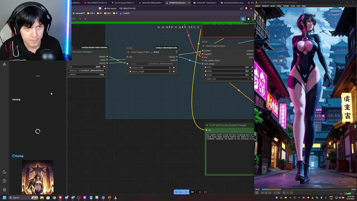Click the rightmost icon in the alignment toolbar
This screenshot has width=357, height=201.
(198, 27)
